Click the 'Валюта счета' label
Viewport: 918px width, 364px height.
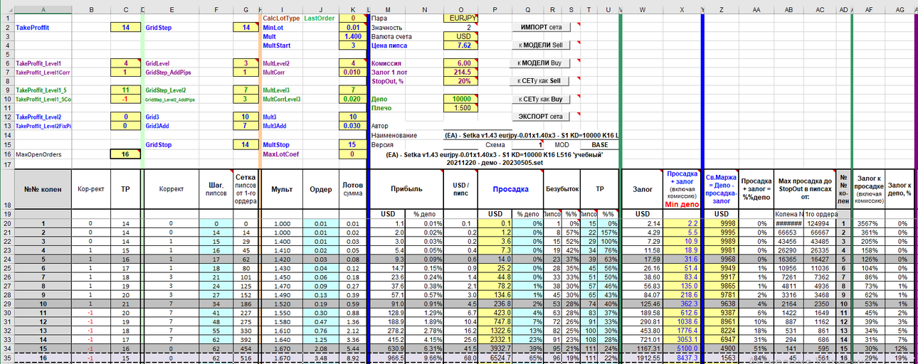coord(394,36)
